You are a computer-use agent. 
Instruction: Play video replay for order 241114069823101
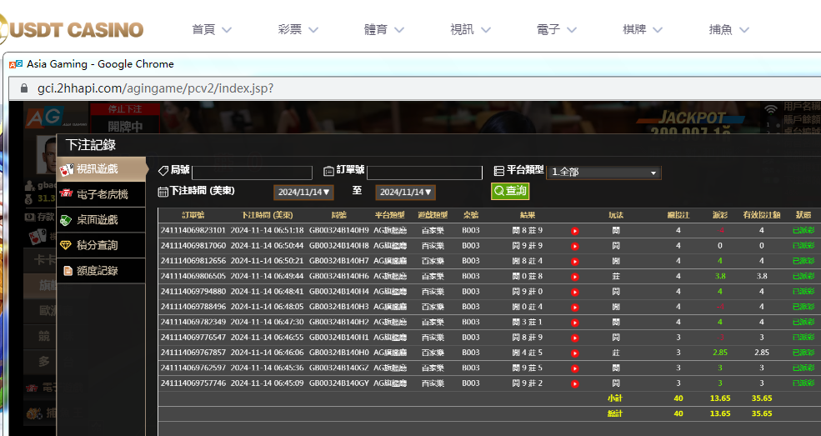[575, 231]
